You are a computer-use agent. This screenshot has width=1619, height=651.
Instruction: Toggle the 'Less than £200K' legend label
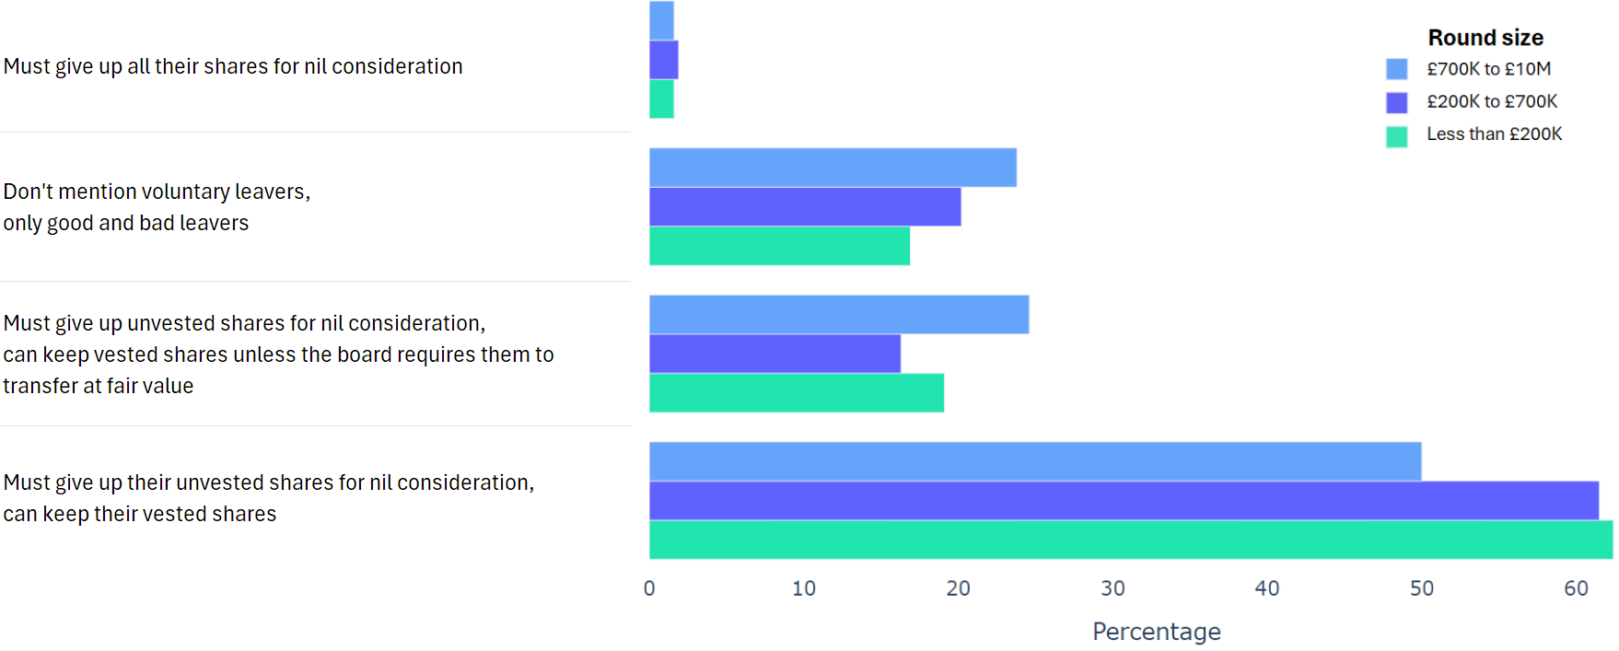coord(1494,134)
